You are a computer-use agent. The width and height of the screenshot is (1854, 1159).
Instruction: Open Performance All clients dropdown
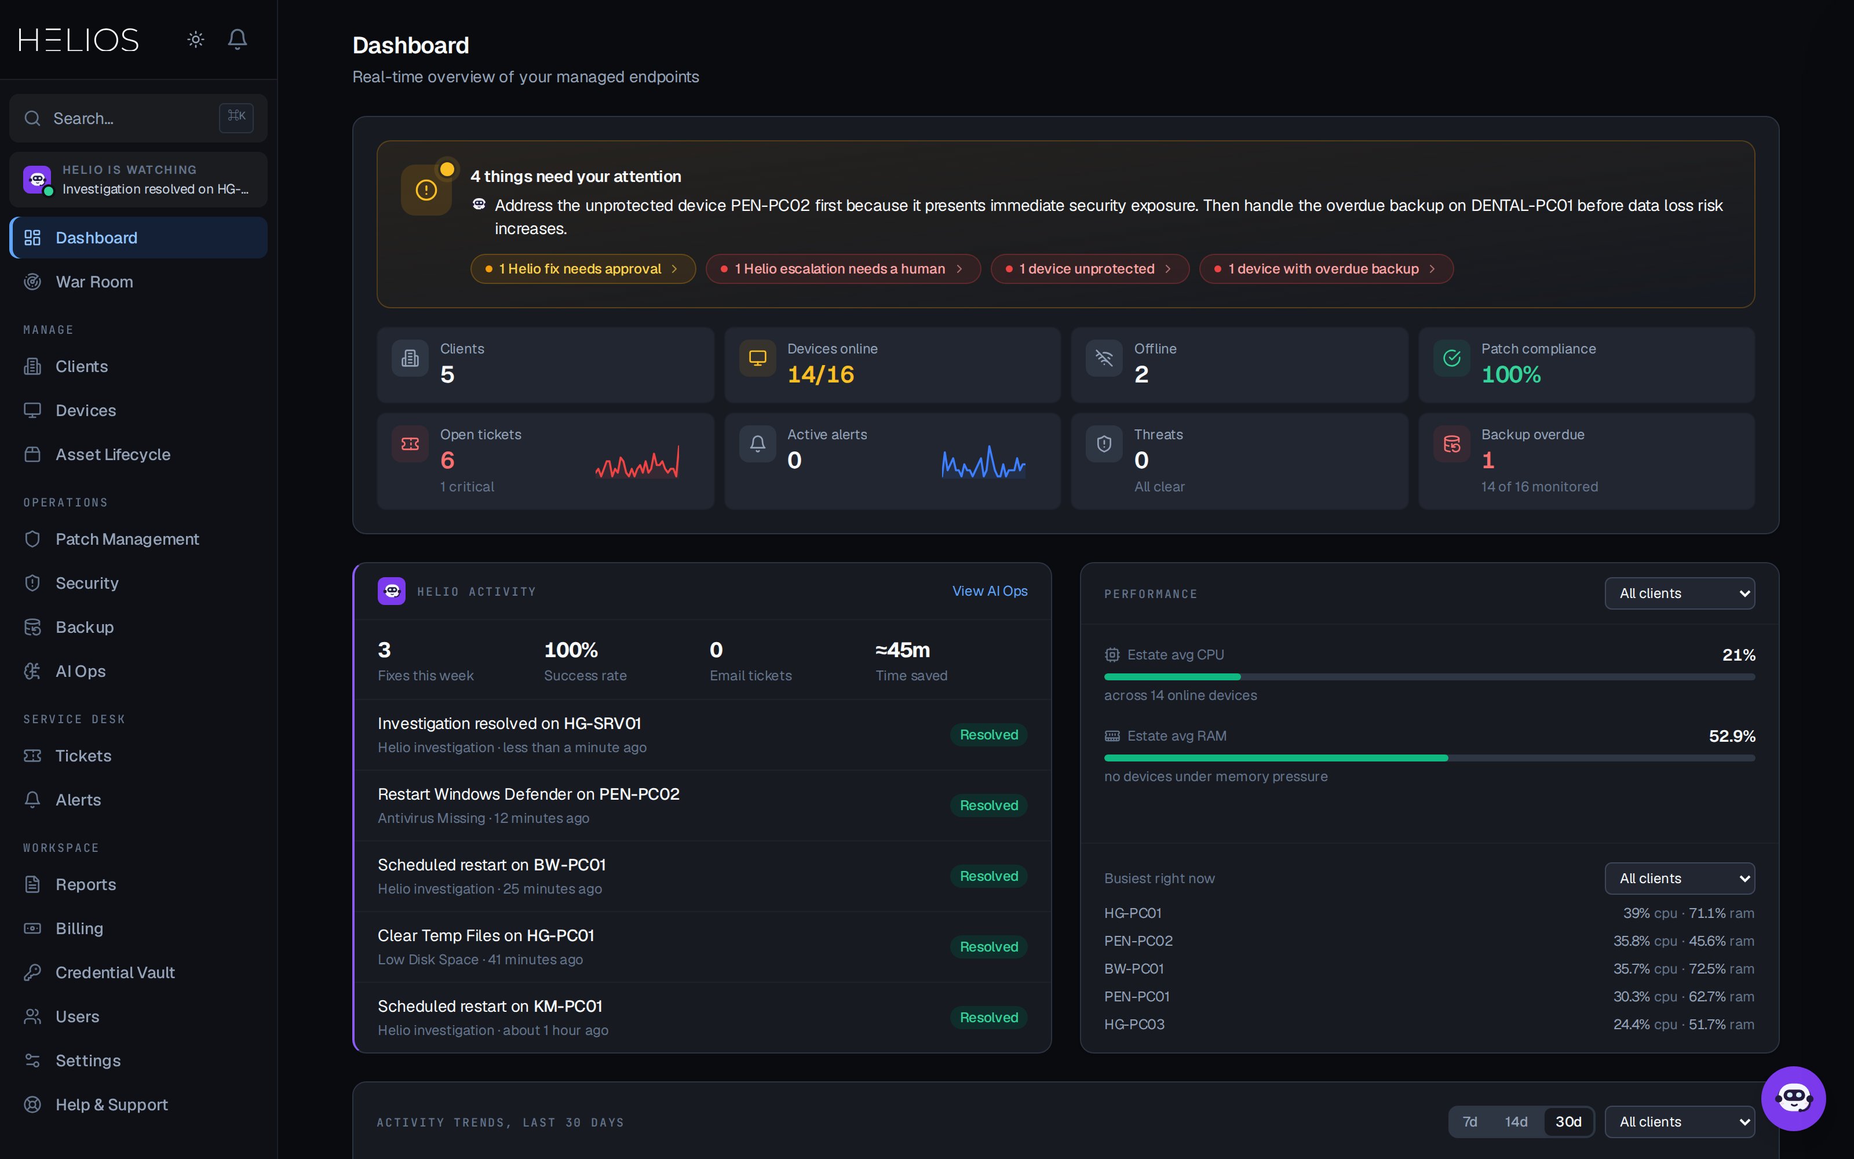(1680, 593)
